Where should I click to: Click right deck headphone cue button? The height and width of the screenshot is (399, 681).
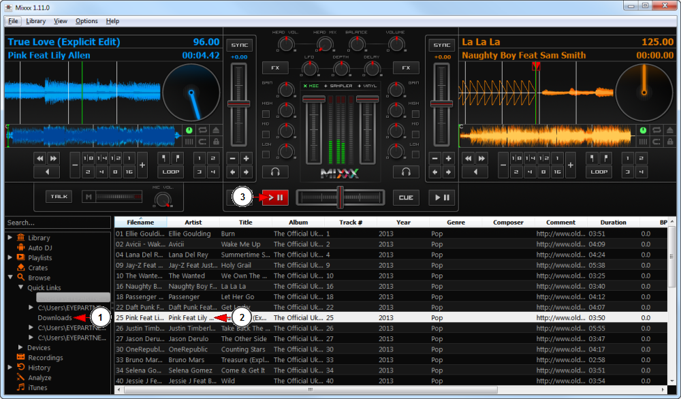(x=406, y=172)
